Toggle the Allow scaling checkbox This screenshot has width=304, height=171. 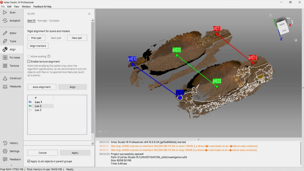point(29,56)
